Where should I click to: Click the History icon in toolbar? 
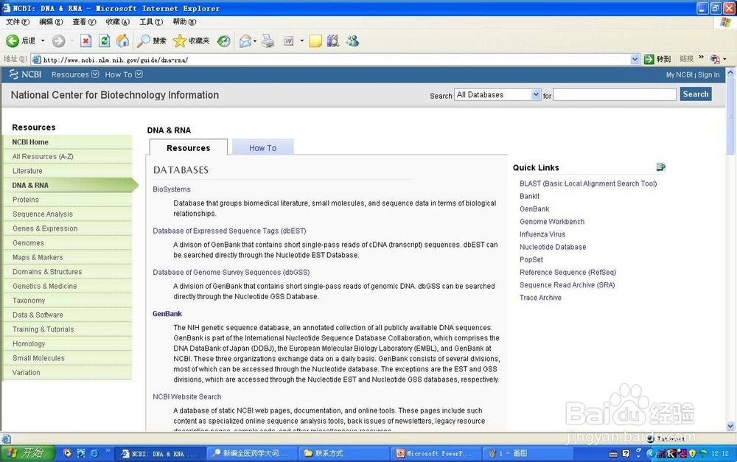tap(223, 41)
